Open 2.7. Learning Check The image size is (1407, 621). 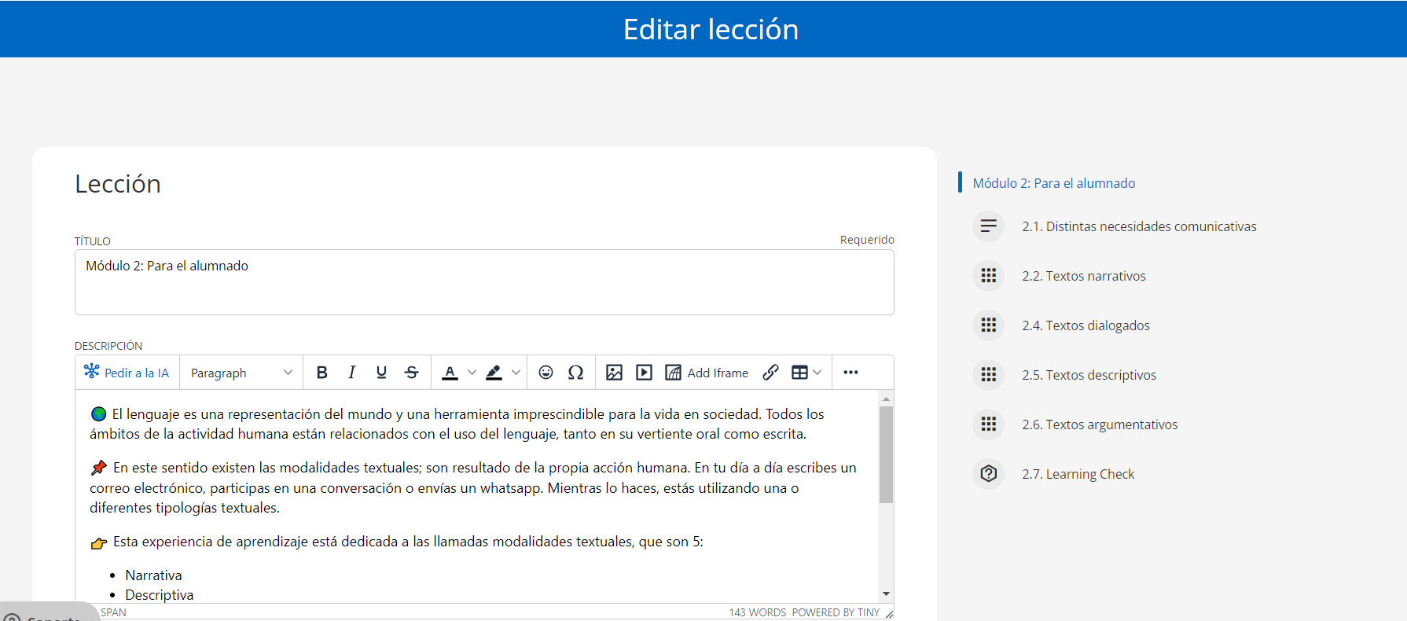(x=1078, y=474)
